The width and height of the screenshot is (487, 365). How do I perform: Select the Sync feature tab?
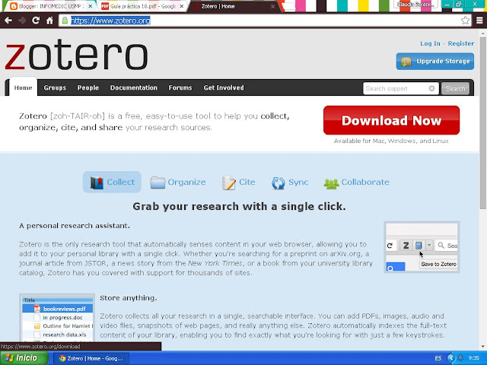point(290,182)
